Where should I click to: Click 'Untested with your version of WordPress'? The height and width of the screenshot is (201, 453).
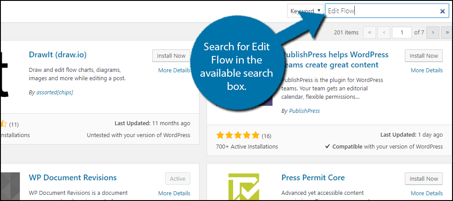[x=138, y=135]
